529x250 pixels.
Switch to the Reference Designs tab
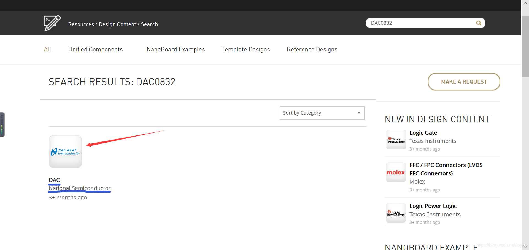(x=312, y=49)
